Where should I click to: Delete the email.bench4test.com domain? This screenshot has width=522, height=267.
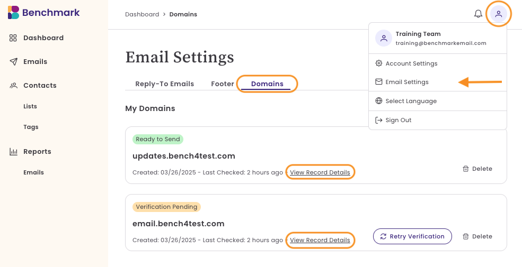pos(477,236)
